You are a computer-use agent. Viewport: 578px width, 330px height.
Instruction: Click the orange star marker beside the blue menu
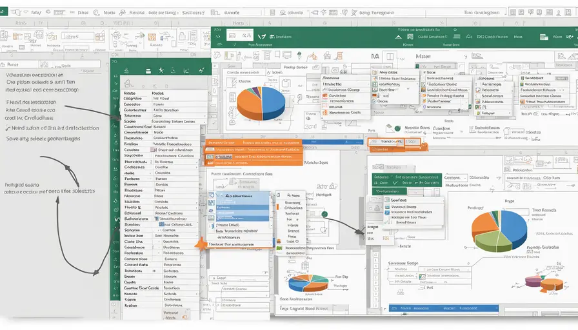click(x=201, y=243)
